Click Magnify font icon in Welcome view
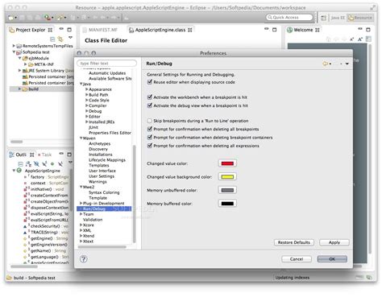The width and height of the screenshot is (382, 297). click(360, 39)
